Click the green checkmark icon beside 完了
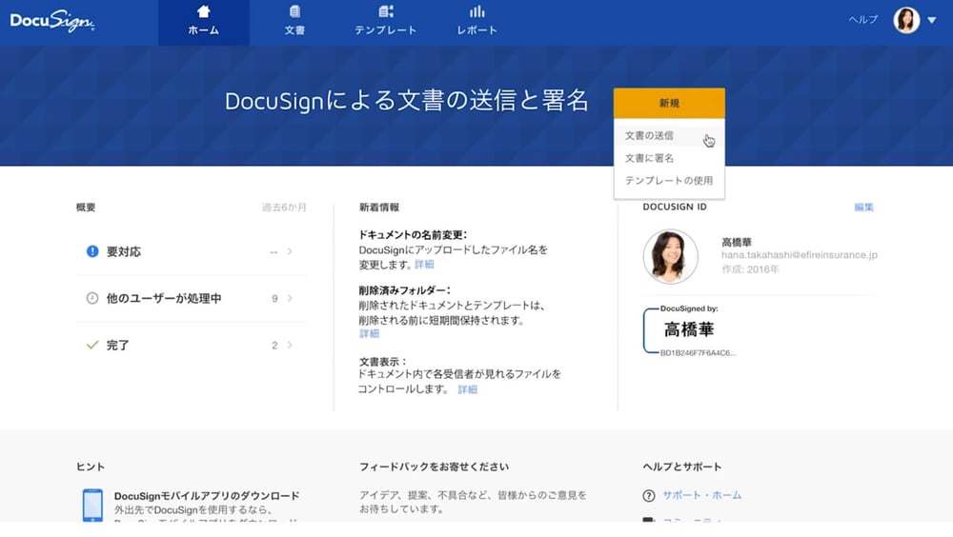Screen dimensions: 953x537 coord(92,345)
